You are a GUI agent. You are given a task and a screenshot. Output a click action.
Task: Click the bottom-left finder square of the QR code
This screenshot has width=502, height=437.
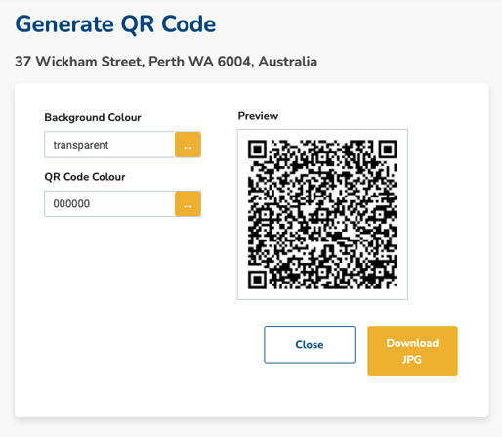pyautogui.click(x=257, y=280)
